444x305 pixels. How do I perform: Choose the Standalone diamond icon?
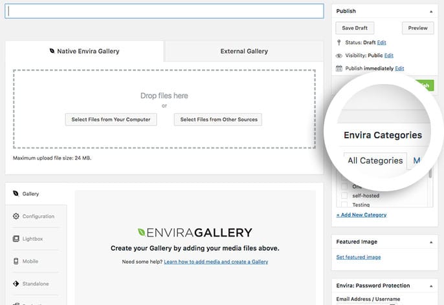click(16, 284)
